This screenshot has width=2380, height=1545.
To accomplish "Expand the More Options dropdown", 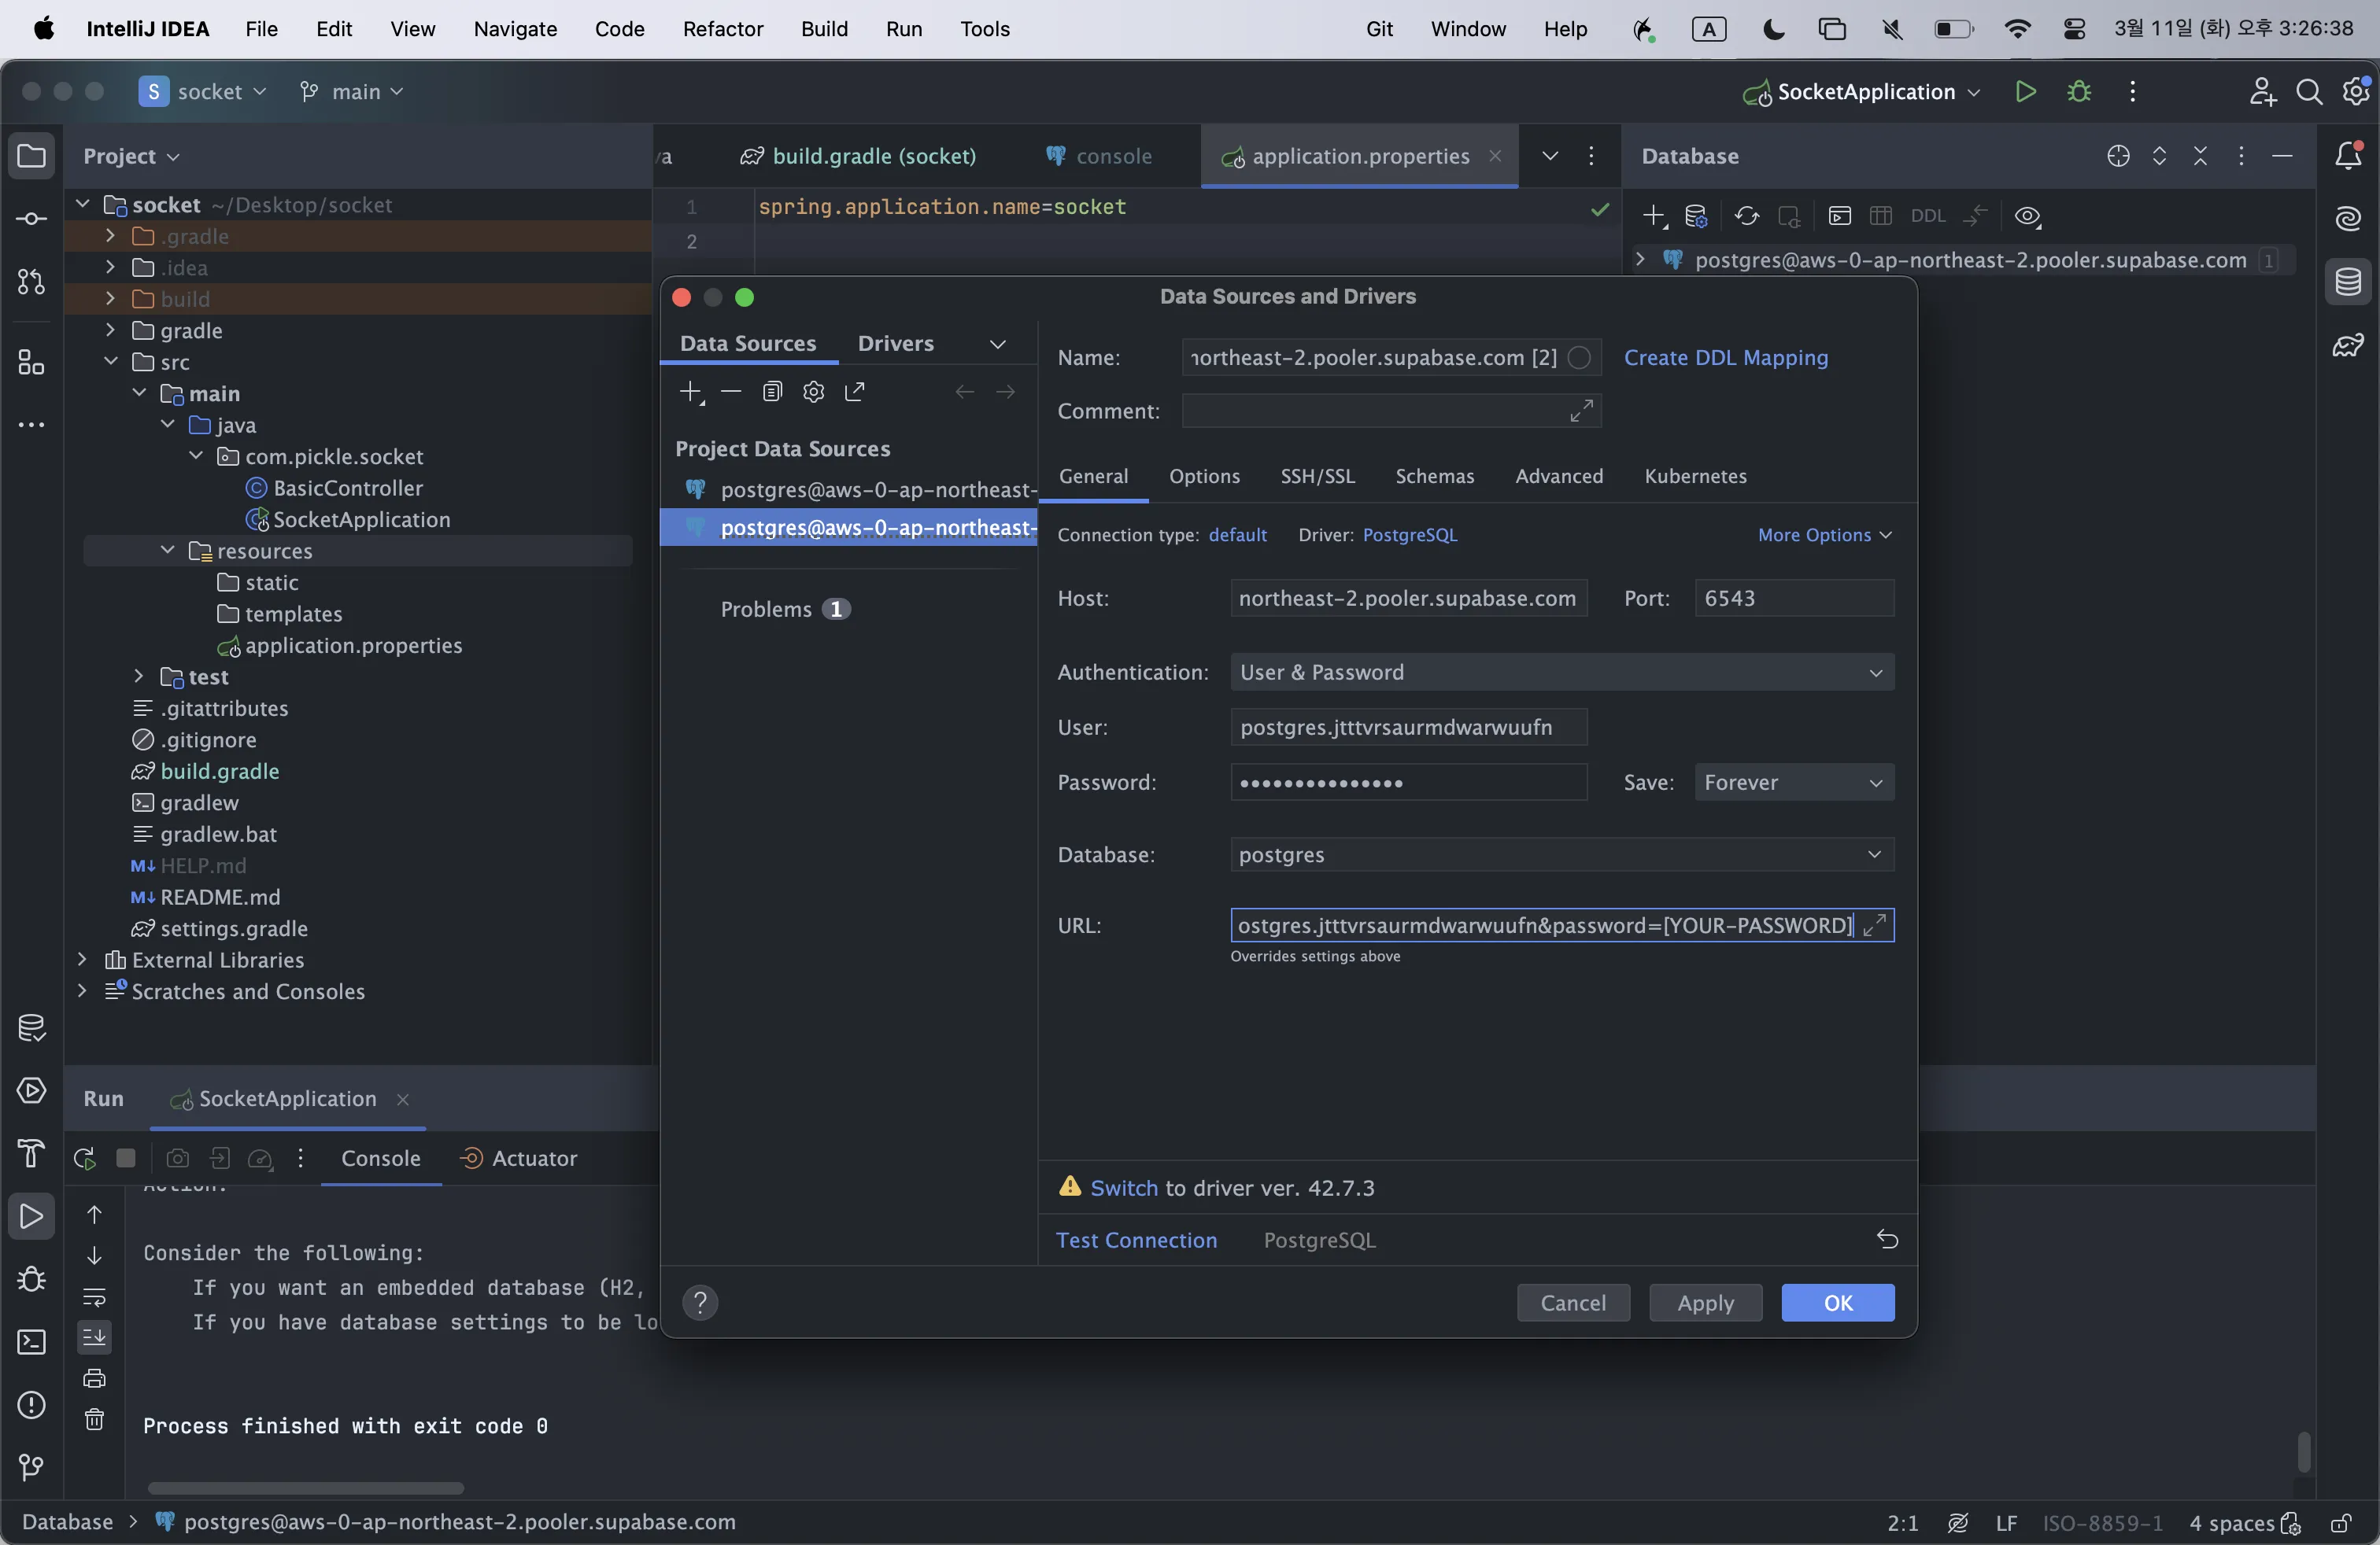I will [1824, 535].
